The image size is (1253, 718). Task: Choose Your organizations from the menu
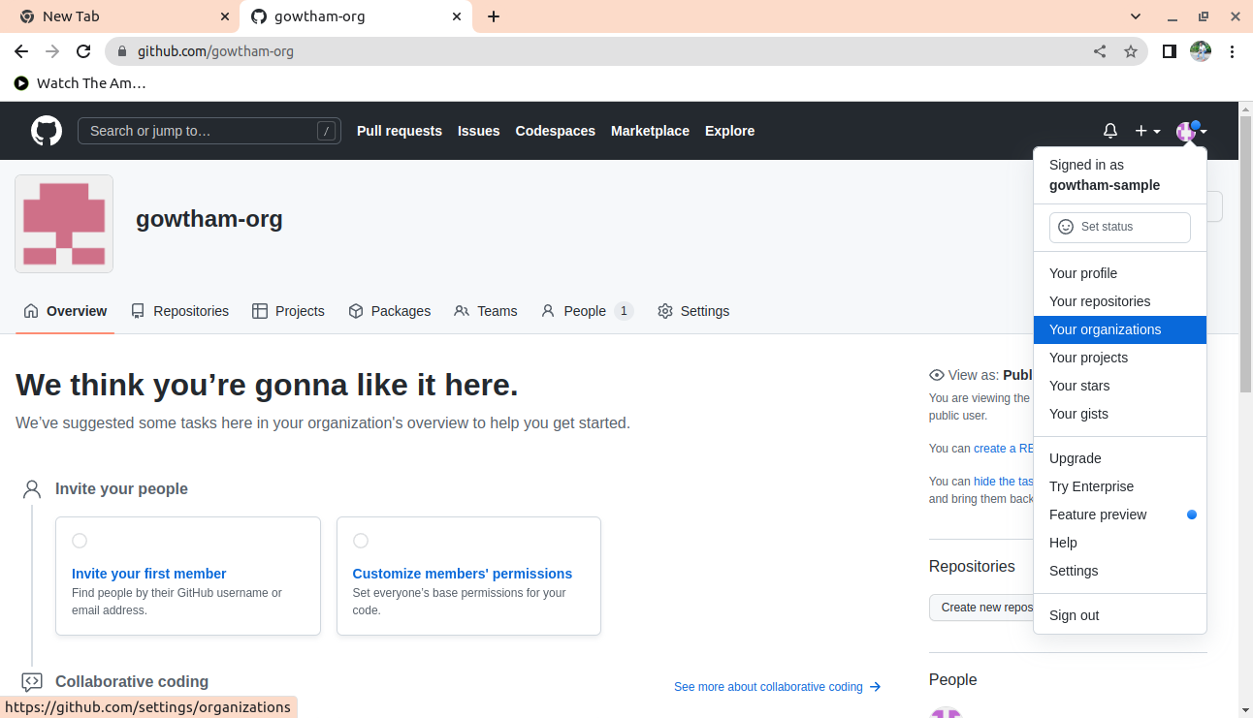(x=1105, y=329)
